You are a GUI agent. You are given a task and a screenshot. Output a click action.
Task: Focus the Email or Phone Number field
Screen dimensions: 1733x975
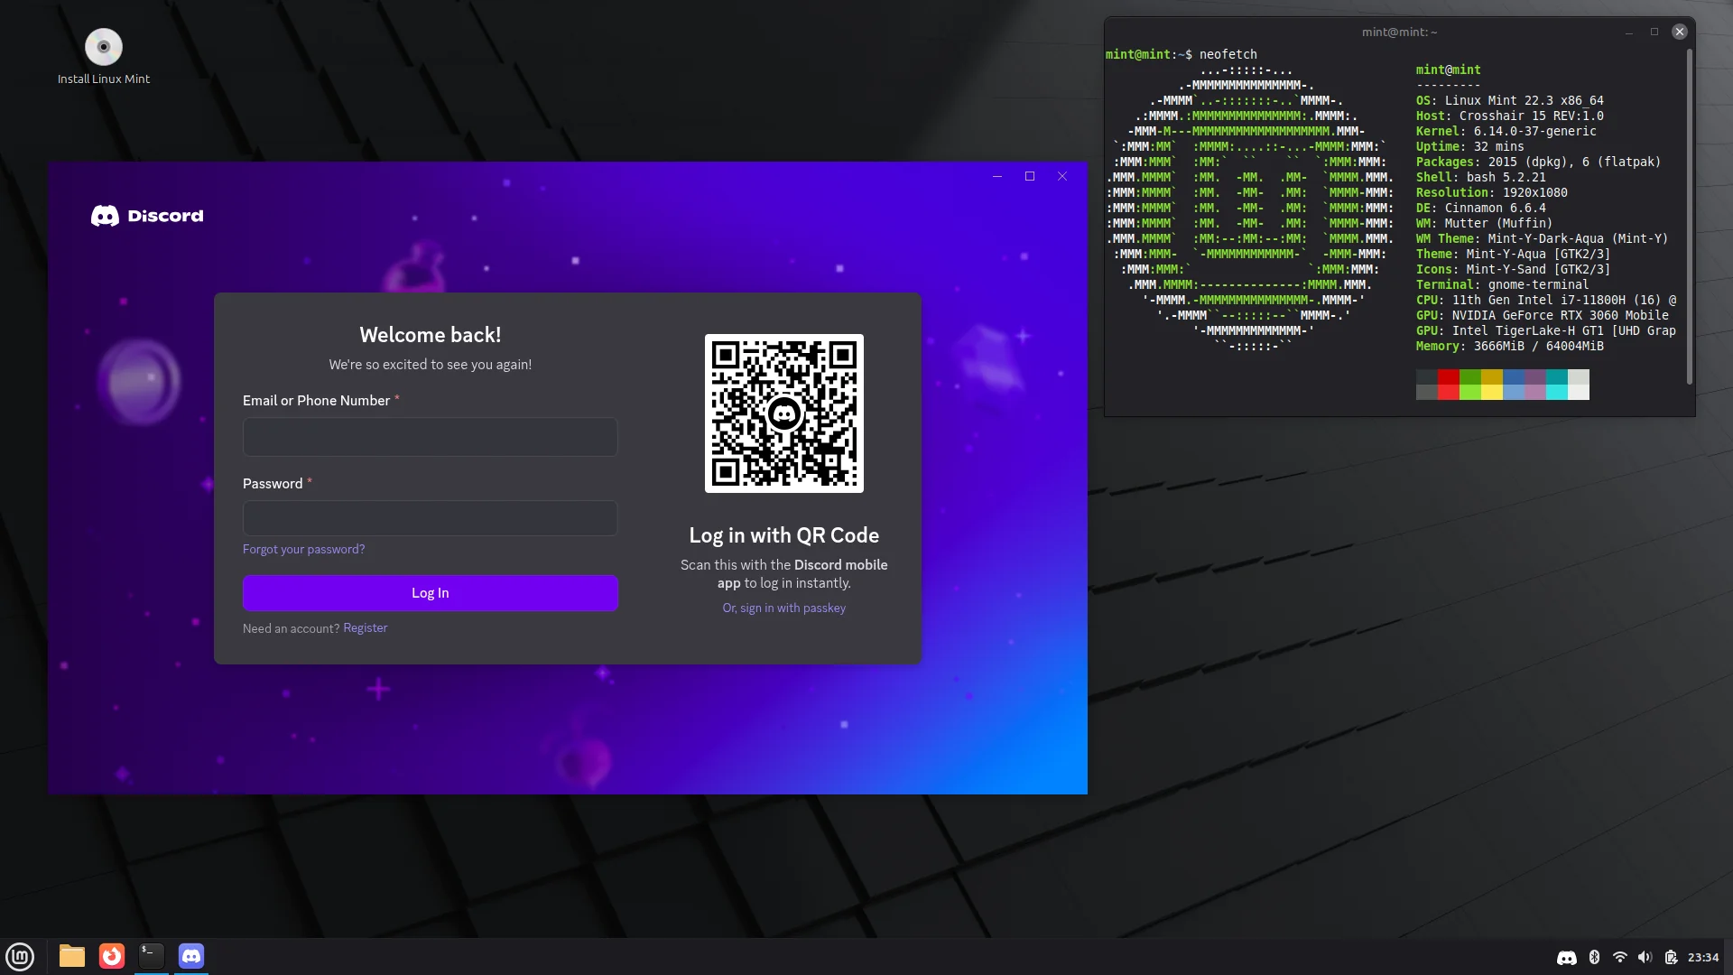431,437
